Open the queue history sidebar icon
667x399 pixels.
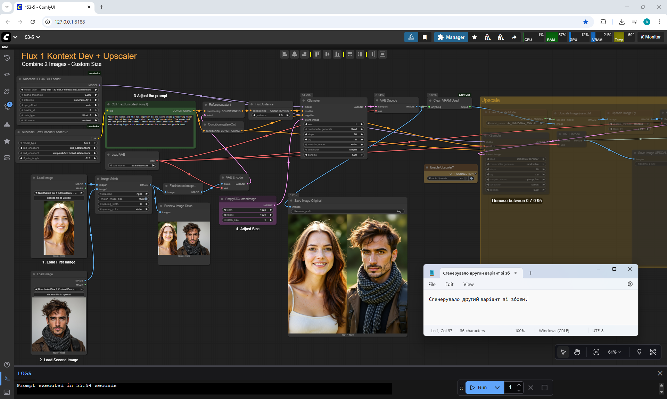point(7,58)
